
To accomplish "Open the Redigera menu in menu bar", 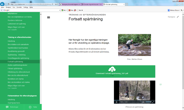I will click(8, 7).
